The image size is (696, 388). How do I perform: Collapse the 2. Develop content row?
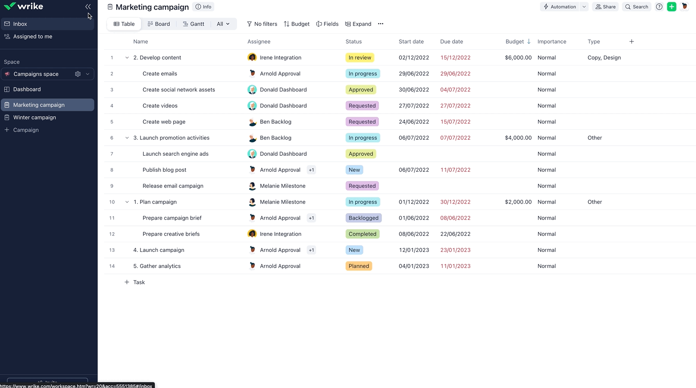tap(127, 58)
